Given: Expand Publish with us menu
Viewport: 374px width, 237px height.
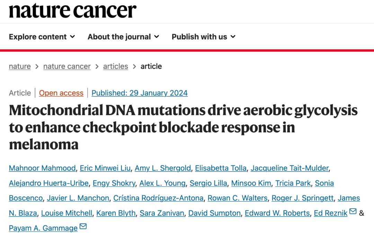Looking at the screenshot, I should (204, 37).
